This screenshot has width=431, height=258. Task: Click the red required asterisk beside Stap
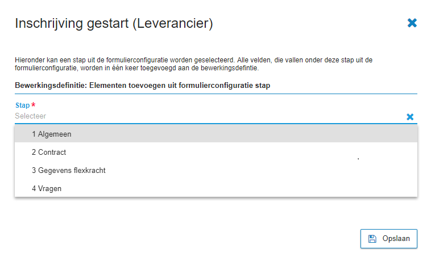(33, 104)
